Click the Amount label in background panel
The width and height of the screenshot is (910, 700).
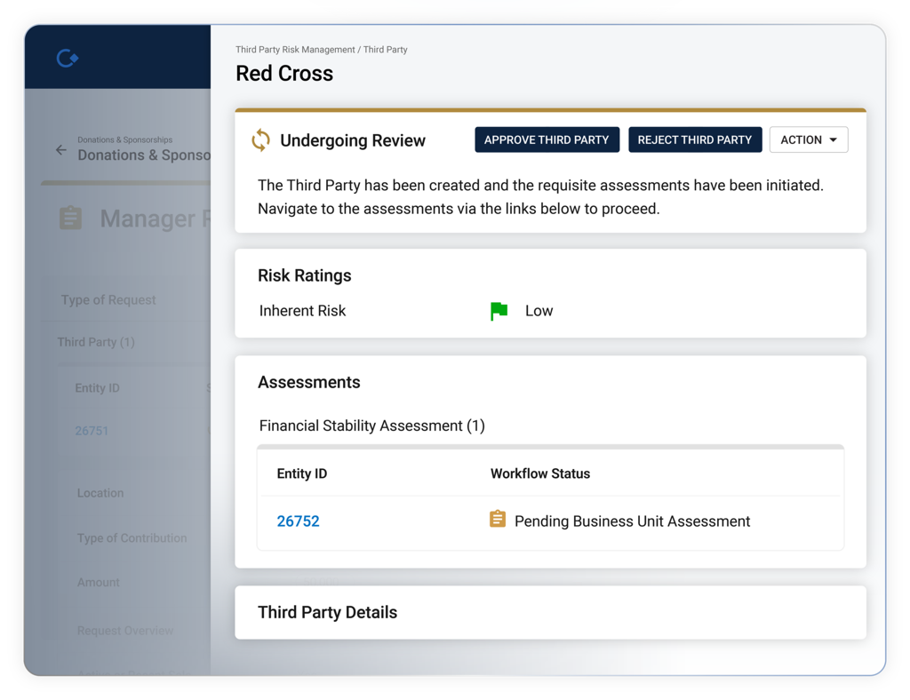[x=99, y=582]
